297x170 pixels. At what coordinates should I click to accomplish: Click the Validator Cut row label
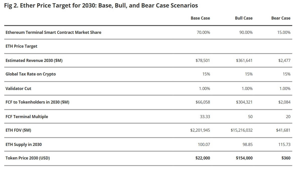18,89
